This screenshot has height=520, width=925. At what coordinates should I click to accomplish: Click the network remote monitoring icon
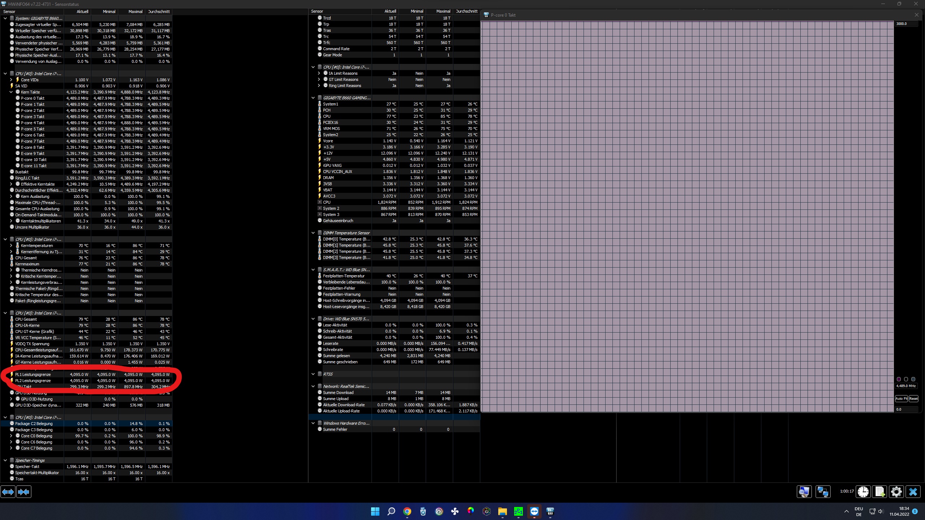pyautogui.click(x=823, y=492)
